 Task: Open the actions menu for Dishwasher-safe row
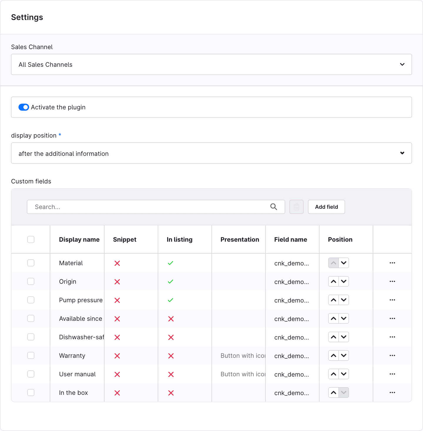tap(392, 337)
